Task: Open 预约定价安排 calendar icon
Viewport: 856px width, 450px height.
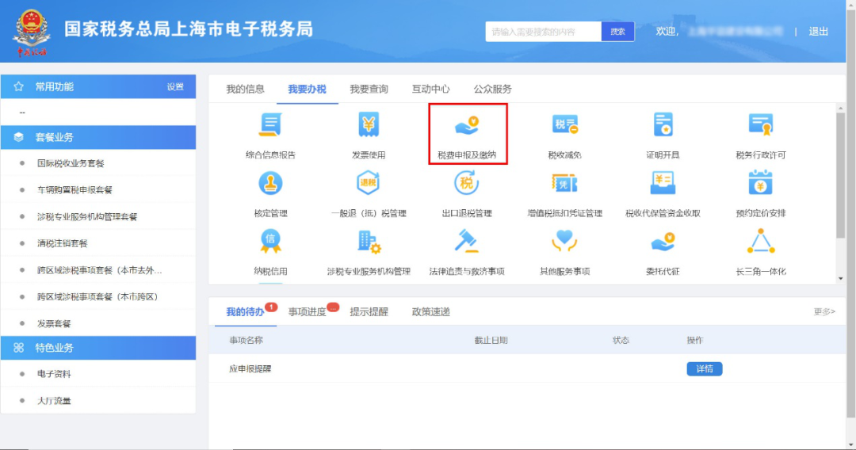Action: coord(760,183)
